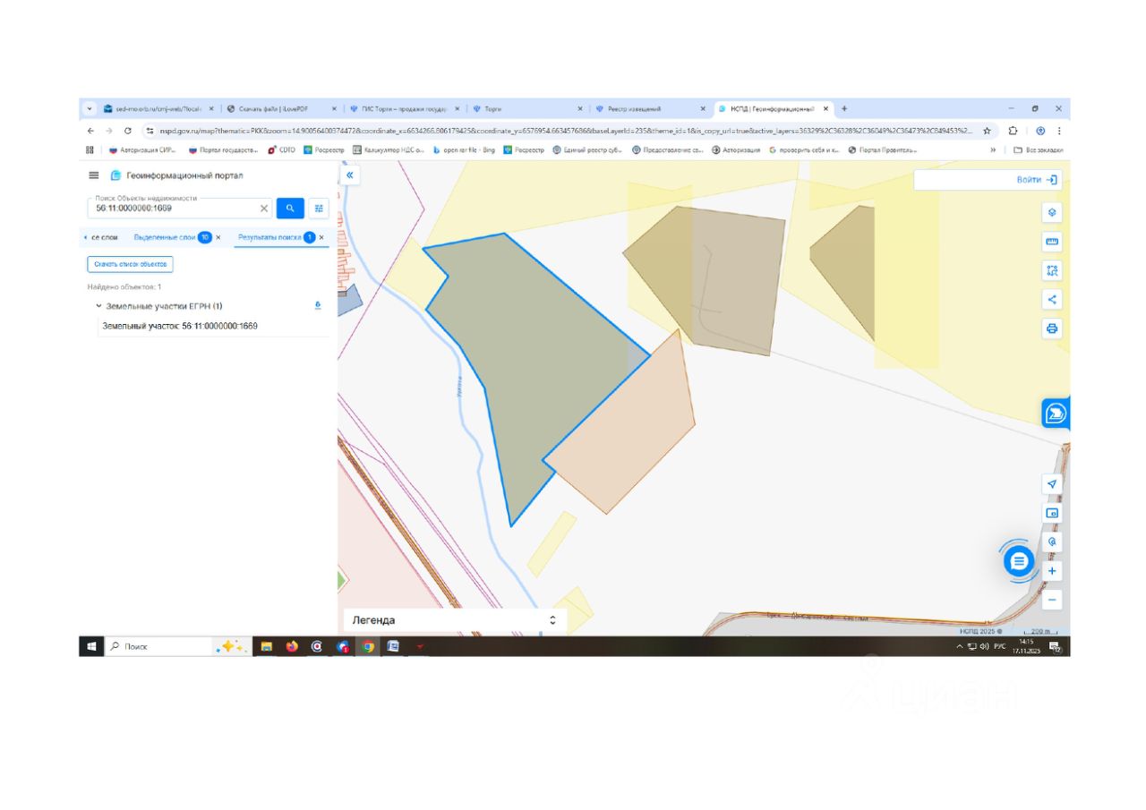Viewport: 1146px width, 810px height.
Task: Open the Портал государственных bookmark
Action: [223, 149]
